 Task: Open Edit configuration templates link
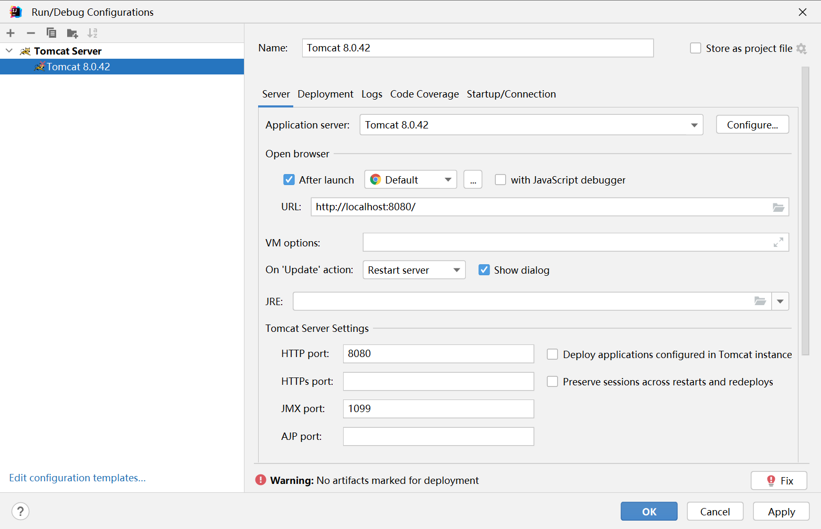point(77,478)
